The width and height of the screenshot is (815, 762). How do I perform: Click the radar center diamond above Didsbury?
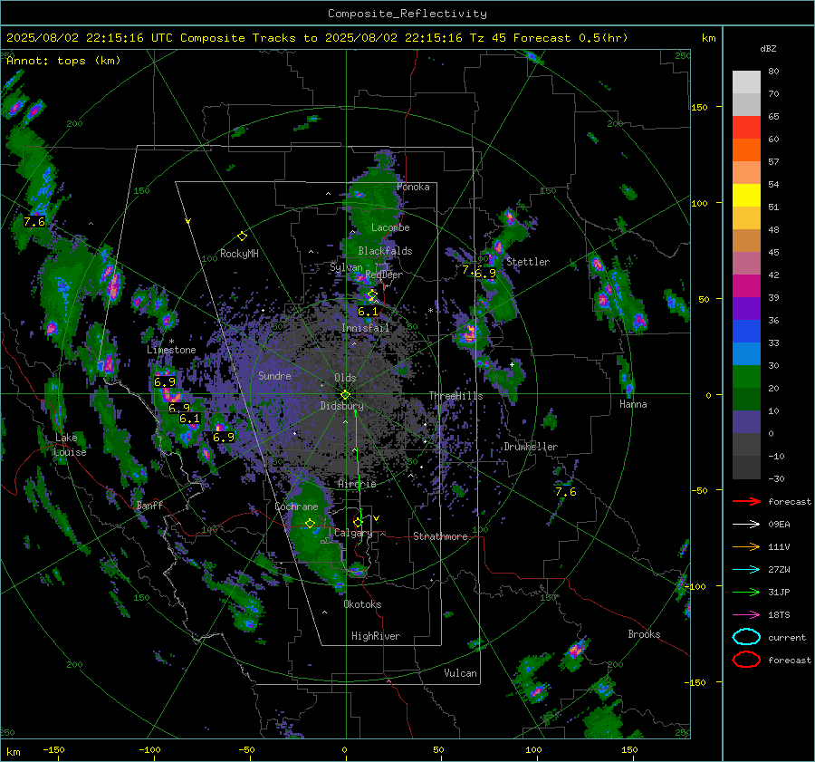[x=345, y=395]
